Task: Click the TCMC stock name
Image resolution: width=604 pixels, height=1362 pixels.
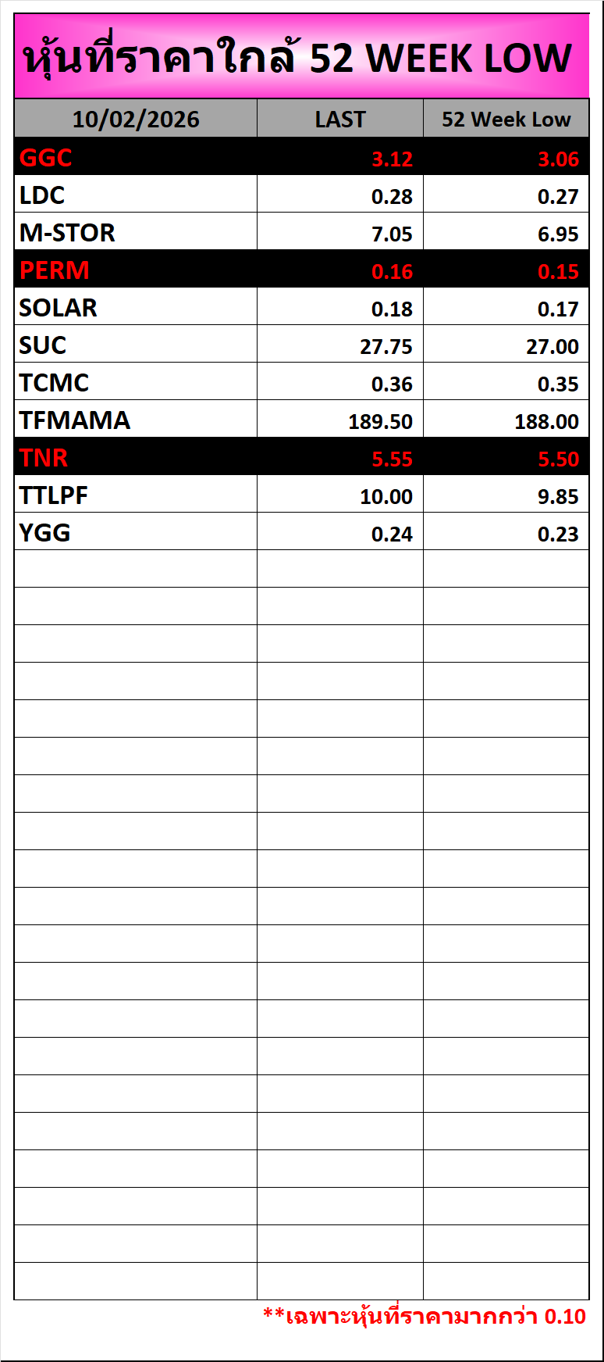Action: coord(54,383)
